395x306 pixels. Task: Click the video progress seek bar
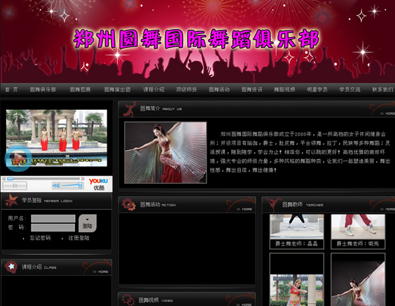pos(43,178)
